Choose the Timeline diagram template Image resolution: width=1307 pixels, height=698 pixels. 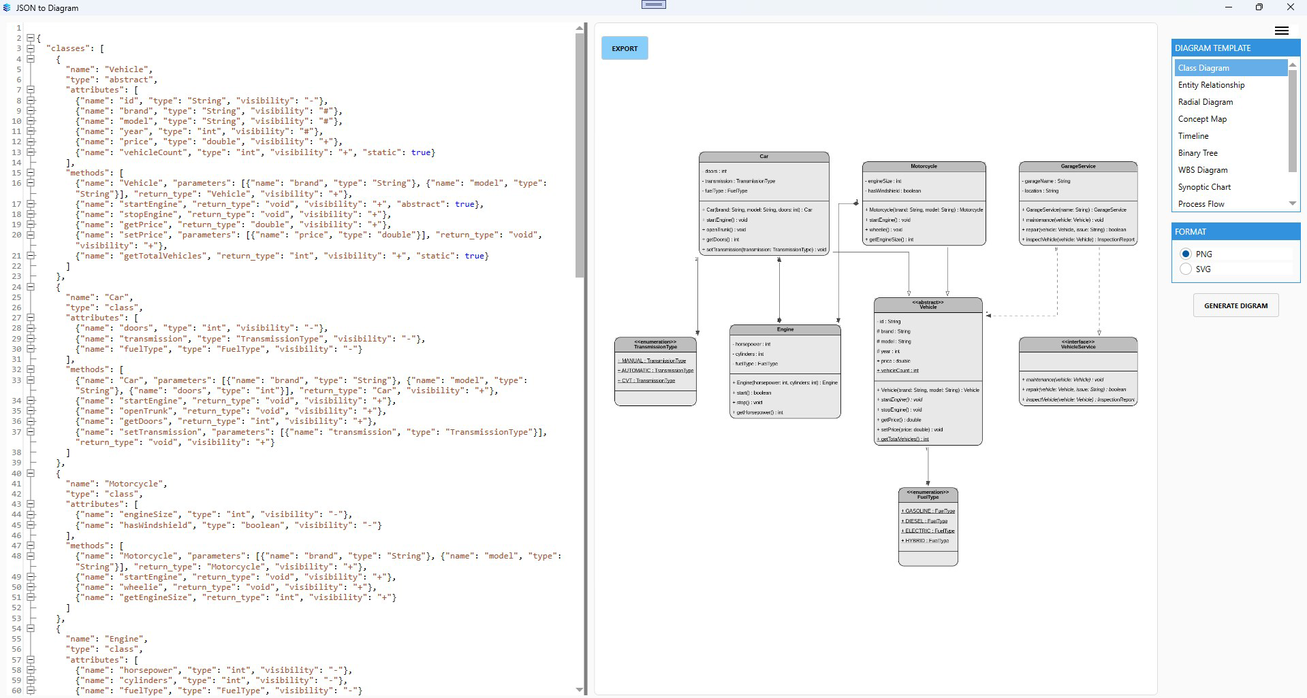point(1193,135)
